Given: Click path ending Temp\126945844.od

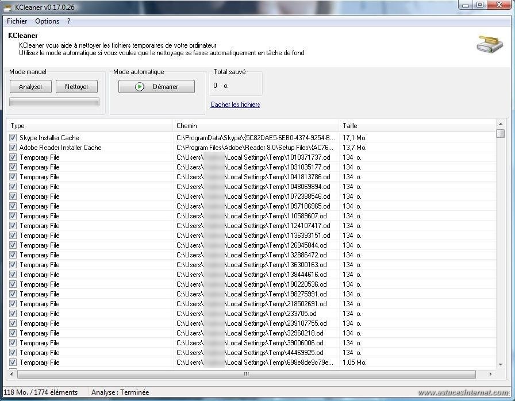Looking at the screenshot, I should click(x=252, y=245).
